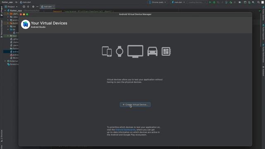The width and height of the screenshot is (265, 149).
Task: Expand External Libraries node
Action: point(5,61)
